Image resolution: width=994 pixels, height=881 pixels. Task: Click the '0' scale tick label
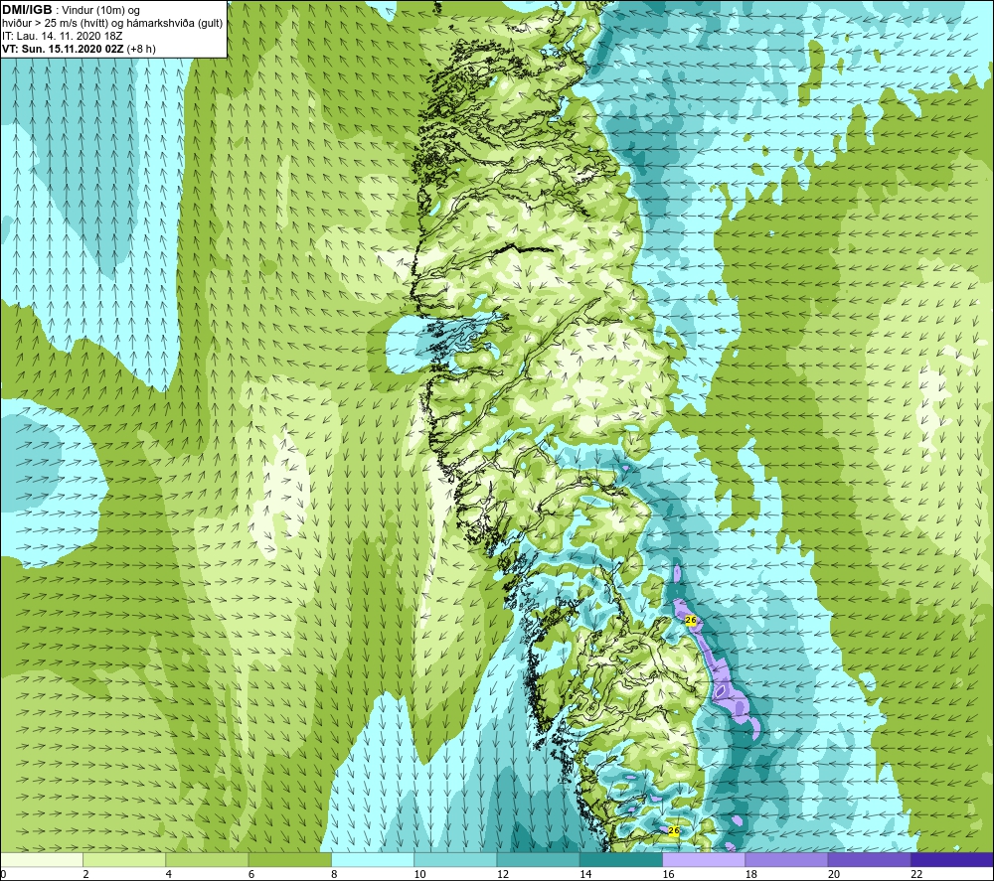click(x=3, y=874)
